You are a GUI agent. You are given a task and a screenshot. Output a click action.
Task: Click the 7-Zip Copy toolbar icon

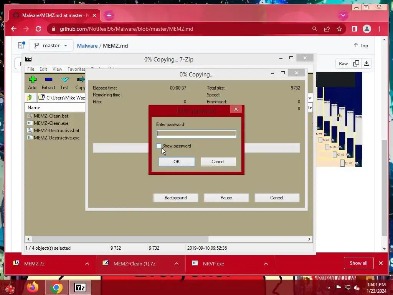(80, 83)
